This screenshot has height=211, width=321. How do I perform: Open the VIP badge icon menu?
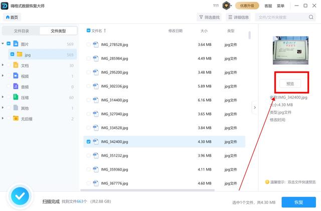coord(226,5)
